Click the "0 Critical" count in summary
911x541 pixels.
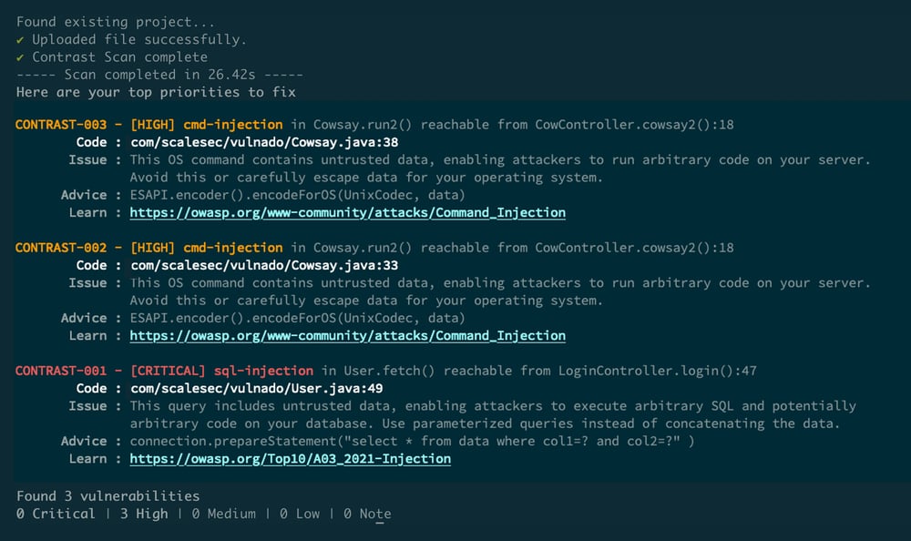56,514
